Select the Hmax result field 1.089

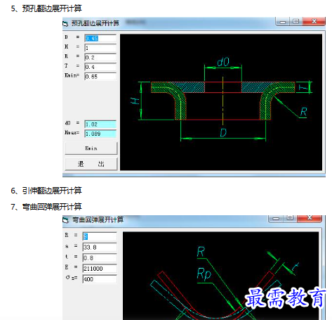100,134
